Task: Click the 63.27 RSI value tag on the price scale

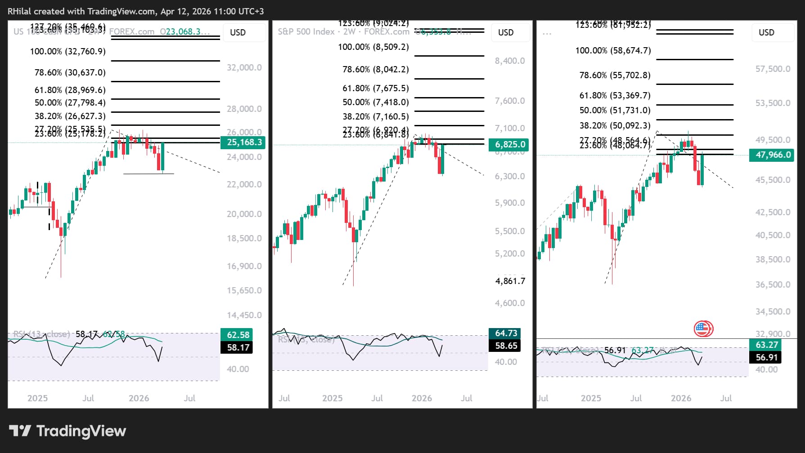Action: tap(766, 345)
